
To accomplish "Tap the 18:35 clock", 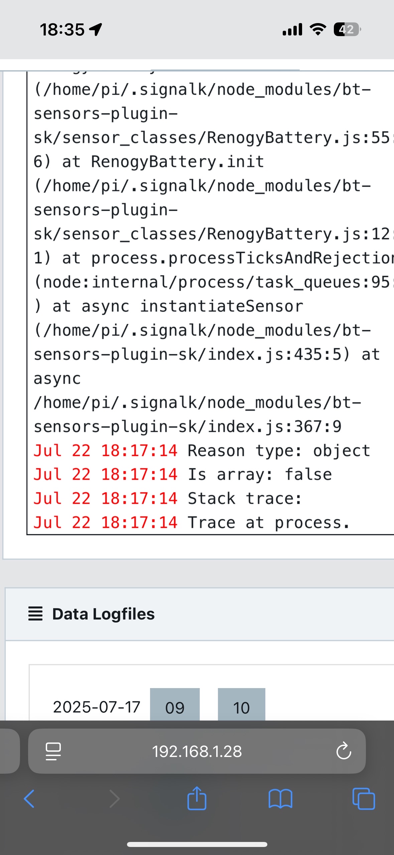I will tap(62, 29).
